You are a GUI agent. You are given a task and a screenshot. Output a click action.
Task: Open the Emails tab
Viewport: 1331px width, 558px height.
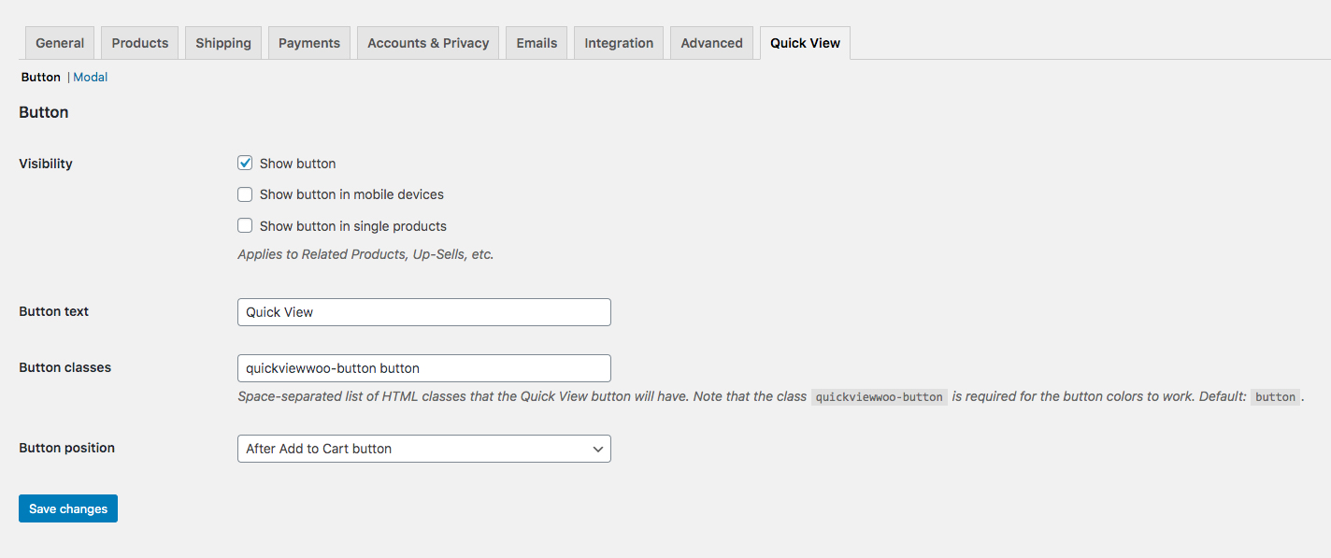(537, 43)
